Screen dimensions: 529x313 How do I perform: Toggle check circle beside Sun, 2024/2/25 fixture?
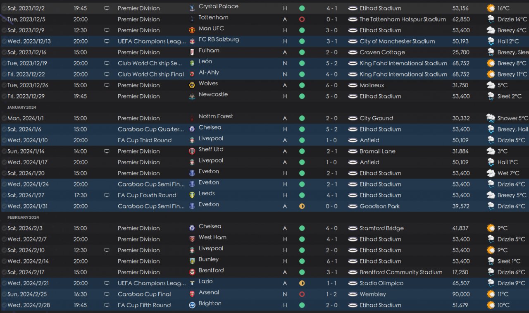[4, 294]
